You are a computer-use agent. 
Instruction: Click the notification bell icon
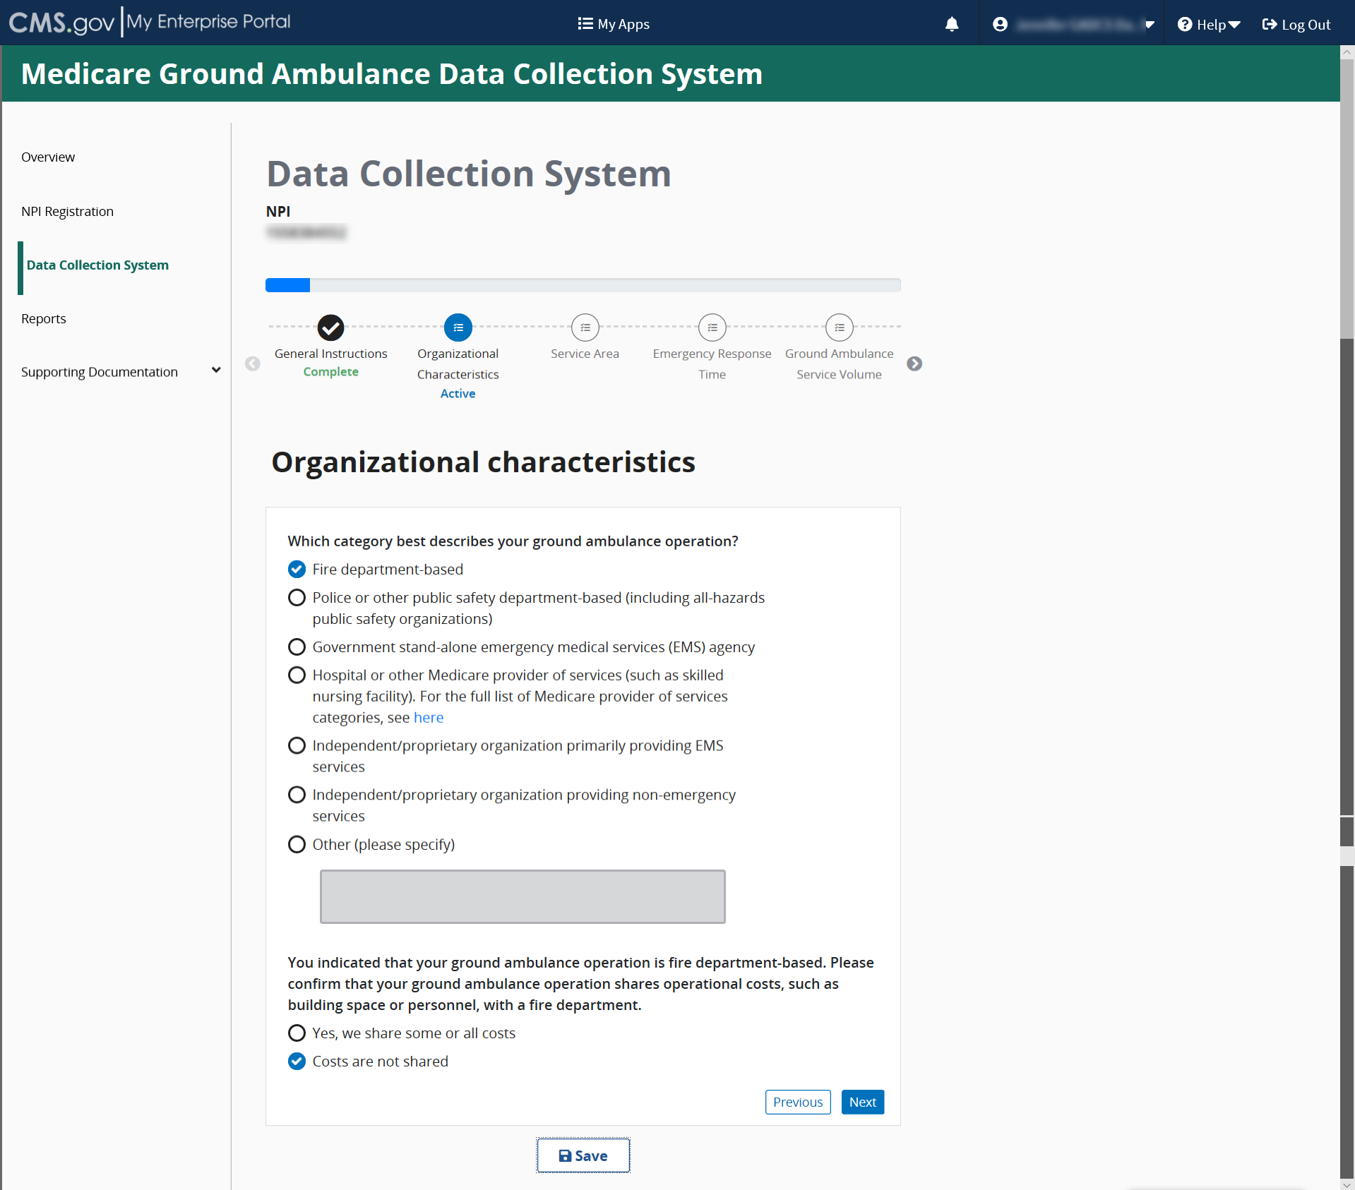click(x=952, y=24)
